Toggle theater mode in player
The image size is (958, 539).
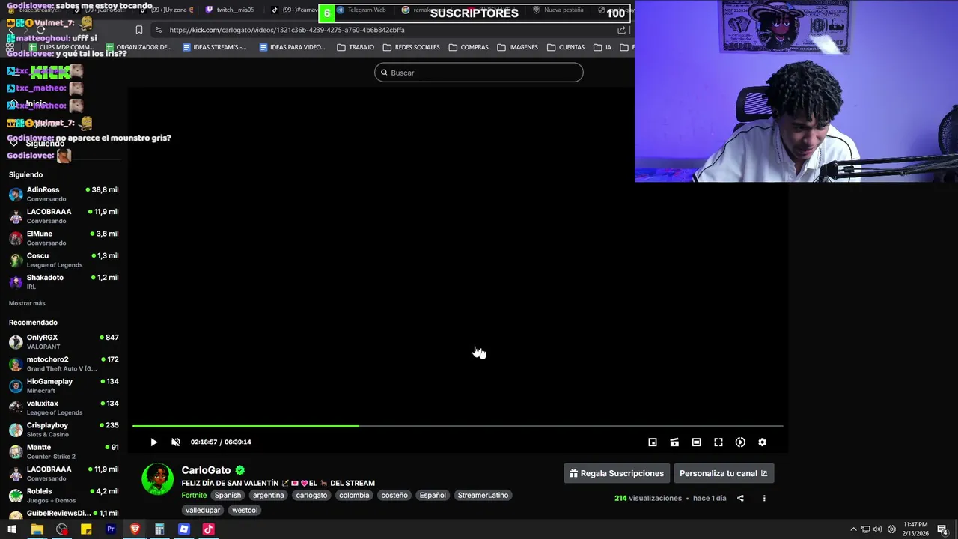696,442
